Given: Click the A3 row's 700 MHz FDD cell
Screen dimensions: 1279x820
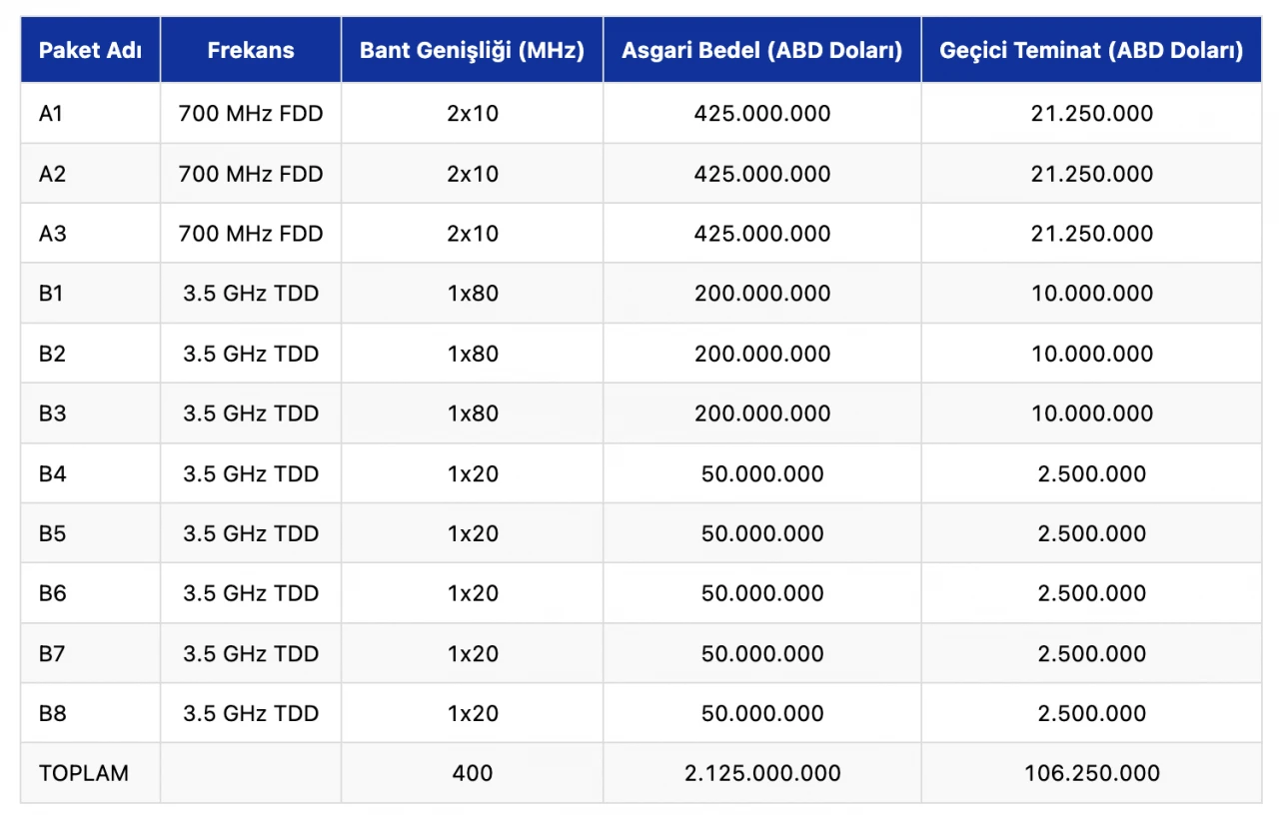Looking at the screenshot, I should [x=251, y=234].
